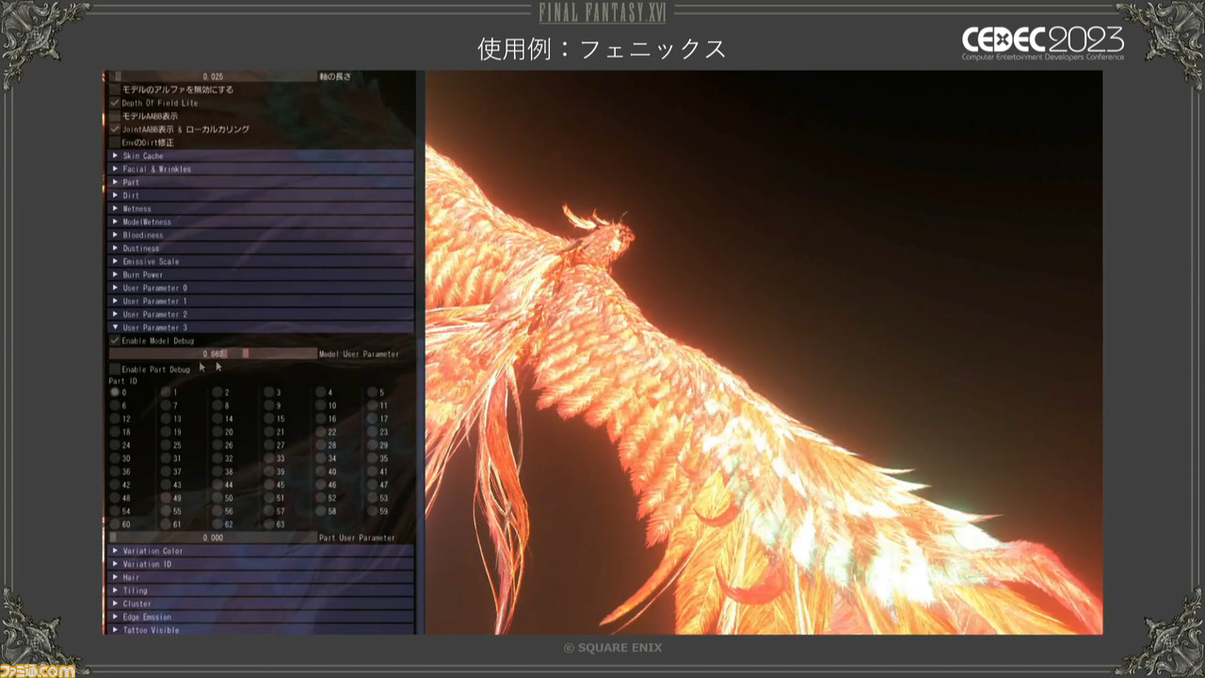Enable the モデルAABB表示 checkbox
The width and height of the screenshot is (1205, 678).
(x=115, y=116)
